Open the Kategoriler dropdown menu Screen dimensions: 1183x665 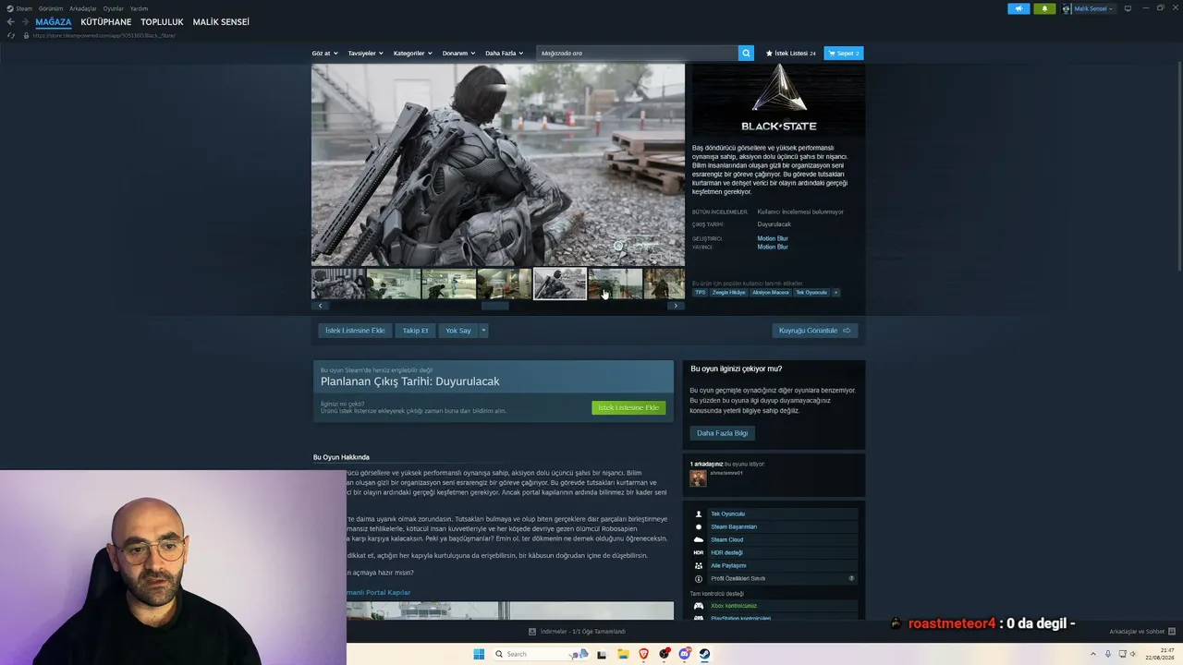click(412, 54)
